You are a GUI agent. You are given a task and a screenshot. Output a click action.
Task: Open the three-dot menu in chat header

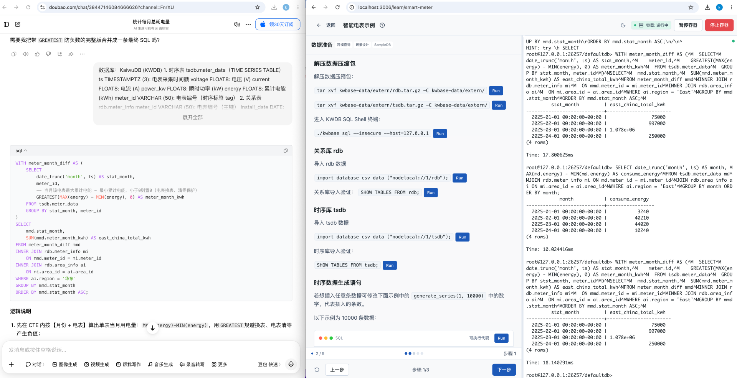[248, 25]
